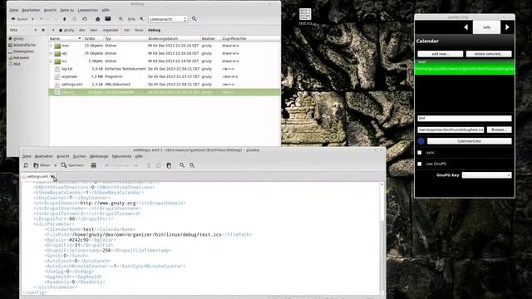Open the Suchen menu in pluma

click(80, 156)
